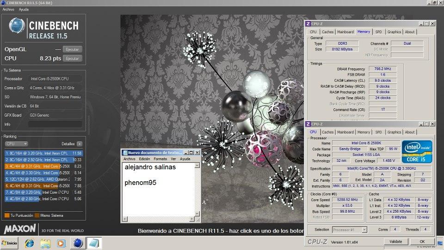Screen dimensions: 444x250
Task: Open Ayuda menu in Notepad window
Action: coord(185,159)
